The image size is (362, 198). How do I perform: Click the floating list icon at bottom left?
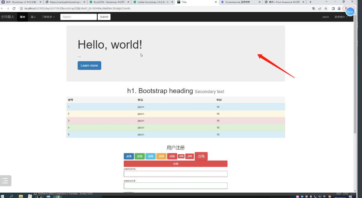tap(5, 181)
